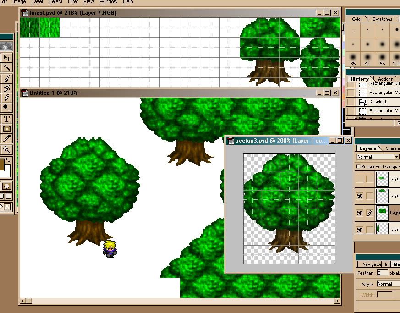Switch to the Channels tab

(x=392, y=148)
